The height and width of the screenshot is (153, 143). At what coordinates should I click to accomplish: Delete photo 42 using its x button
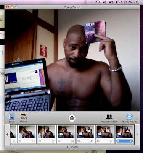pos(98,141)
